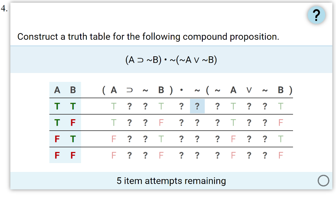This screenshot has width=336, height=204.
Task: Click the ? under the last tilde in row F T
Action: [x=264, y=139]
